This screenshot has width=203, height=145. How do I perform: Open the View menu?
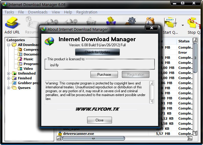(56, 12)
